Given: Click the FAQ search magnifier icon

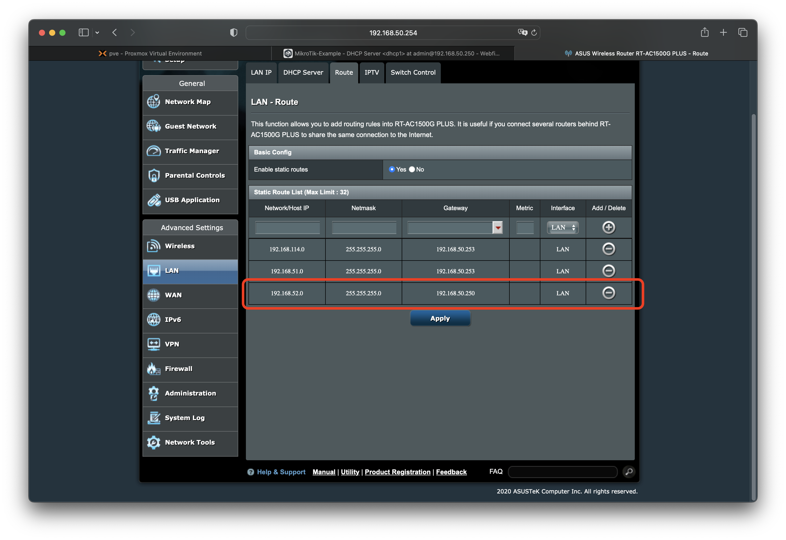Looking at the screenshot, I should 629,472.
